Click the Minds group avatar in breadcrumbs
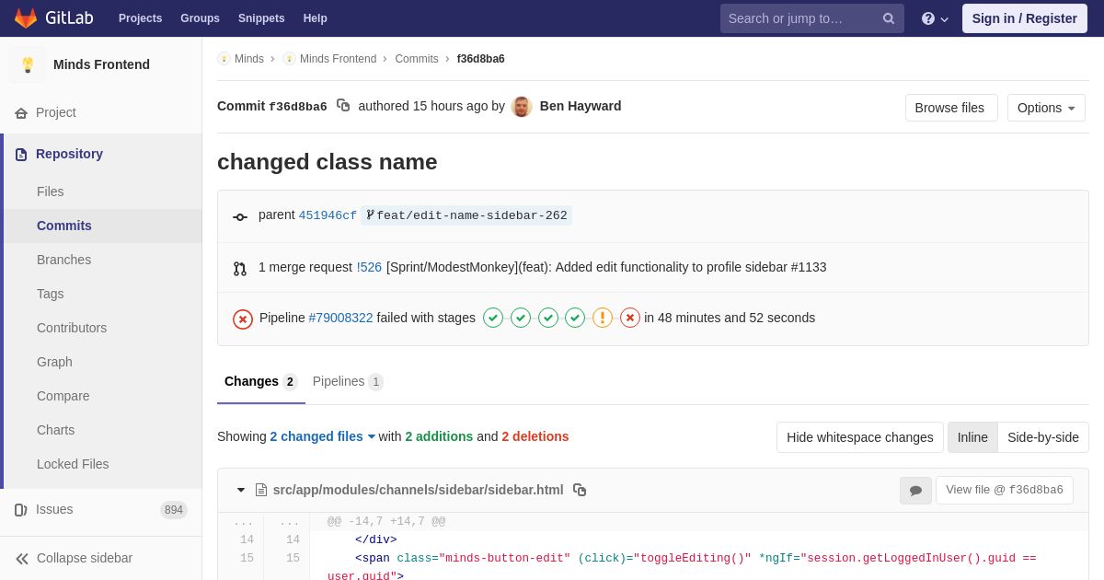Image resolution: width=1104 pixels, height=580 pixels. [x=224, y=59]
